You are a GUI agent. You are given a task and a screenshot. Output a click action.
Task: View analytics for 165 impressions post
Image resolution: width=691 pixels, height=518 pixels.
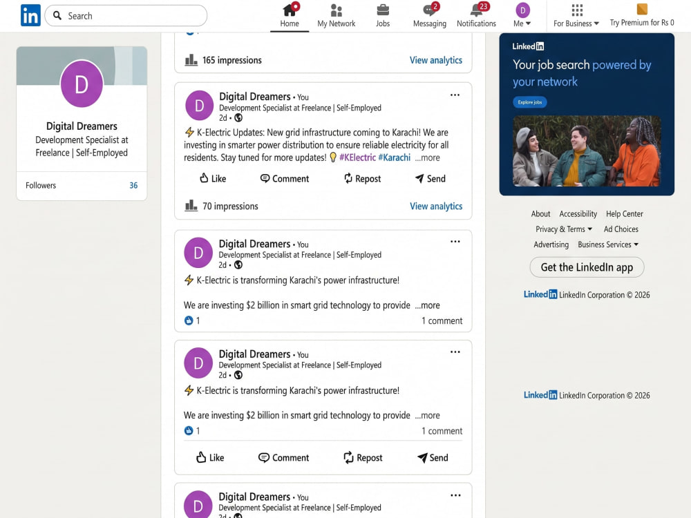pos(436,60)
